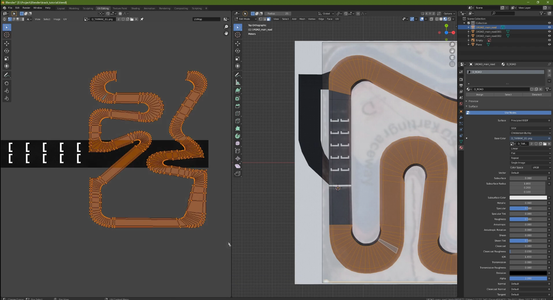The image size is (553, 300).
Task: Toggle camera view in 3D viewport
Action: coord(452,58)
